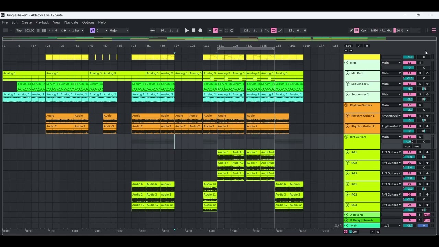Open the Major scale dropdown
439x247 pixels.
tap(119, 31)
